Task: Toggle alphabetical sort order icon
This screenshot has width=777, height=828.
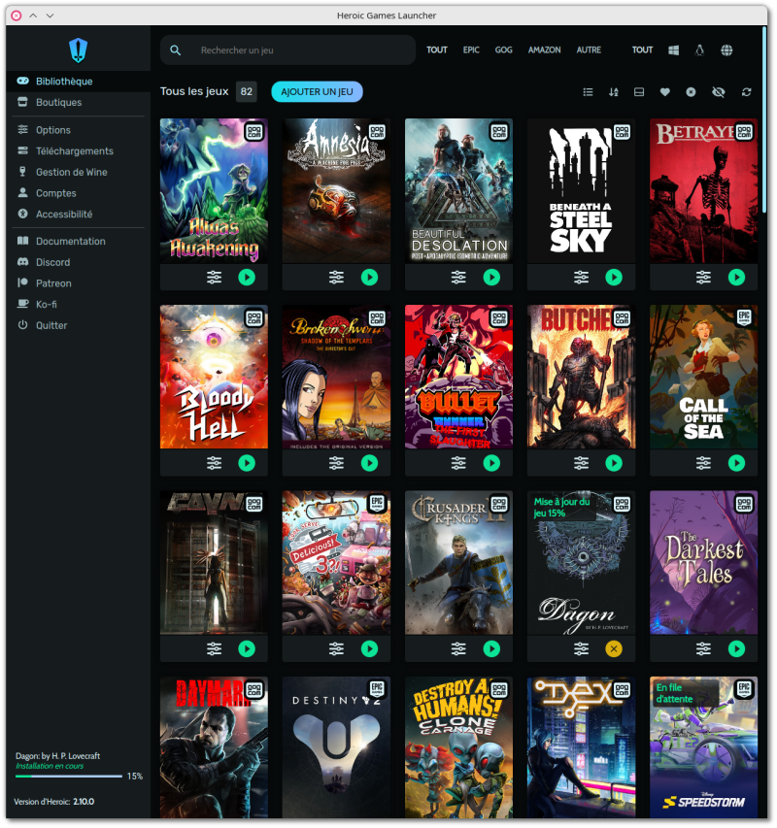Action: 613,92
